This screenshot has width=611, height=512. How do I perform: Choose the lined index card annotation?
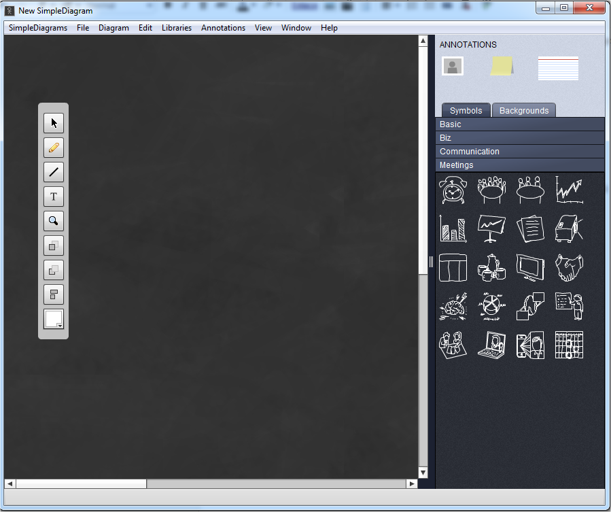pyautogui.click(x=558, y=68)
